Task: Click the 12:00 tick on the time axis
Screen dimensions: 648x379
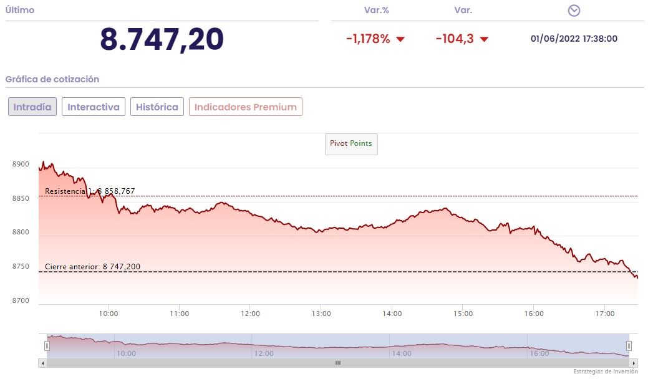Action: [250, 314]
